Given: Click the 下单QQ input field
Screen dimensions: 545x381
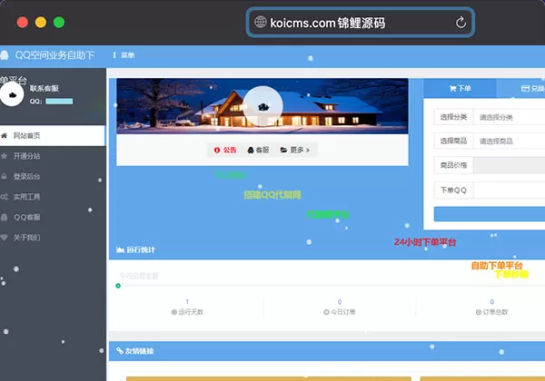Looking at the screenshot, I should pyautogui.click(x=510, y=190).
